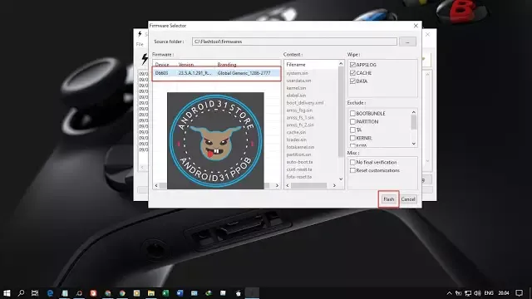Select loader.sin in Content list
Screen dimensions: 532x299
coord(297,140)
